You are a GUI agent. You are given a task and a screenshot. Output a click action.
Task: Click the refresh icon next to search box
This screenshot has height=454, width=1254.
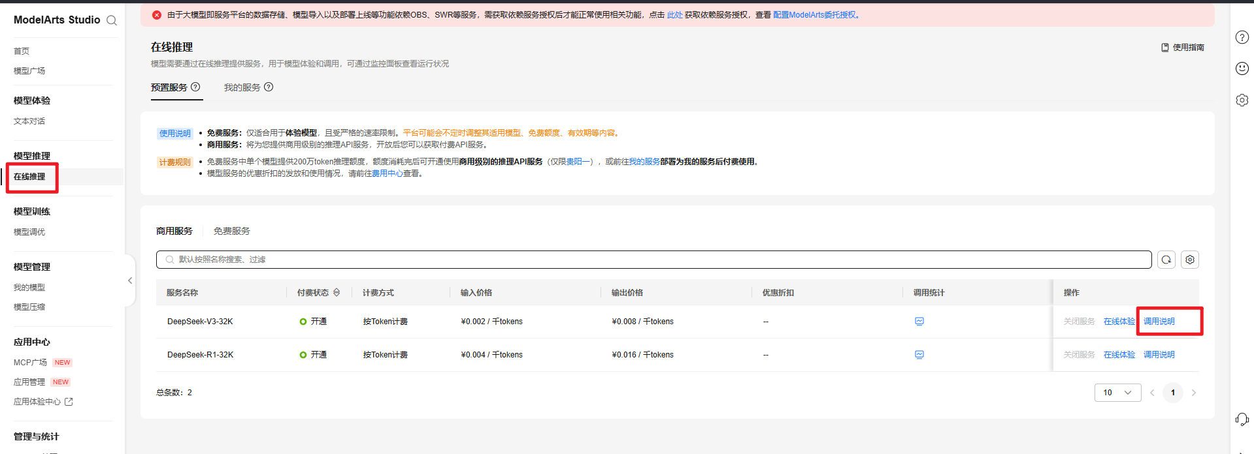pyautogui.click(x=1166, y=260)
